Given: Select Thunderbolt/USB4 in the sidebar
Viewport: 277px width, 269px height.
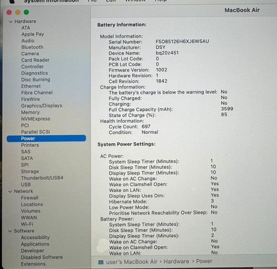Looking at the screenshot, I should [42, 178].
